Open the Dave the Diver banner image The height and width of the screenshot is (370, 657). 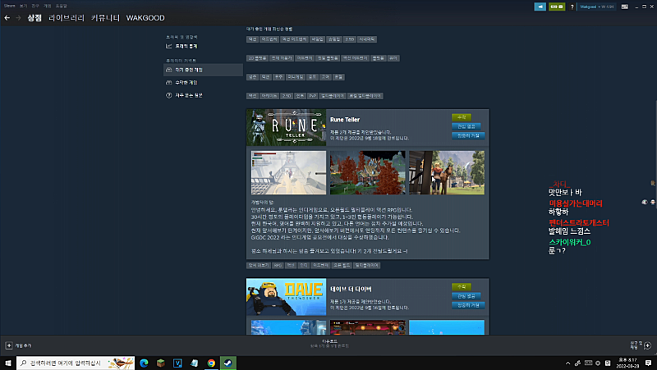[286, 297]
